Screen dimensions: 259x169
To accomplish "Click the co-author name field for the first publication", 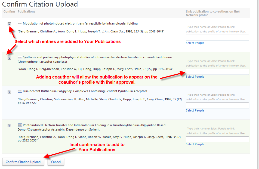I will [x=217, y=37].
